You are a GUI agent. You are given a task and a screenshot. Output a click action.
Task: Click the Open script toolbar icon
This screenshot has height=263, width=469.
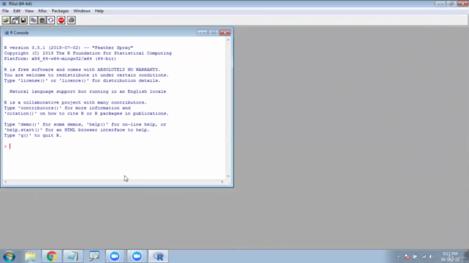coord(6,20)
